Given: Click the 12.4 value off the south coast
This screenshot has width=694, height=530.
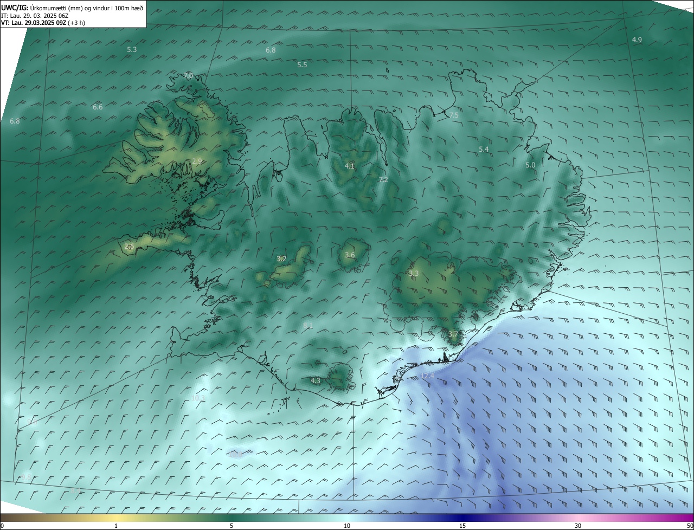Looking at the screenshot, I should [428, 376].
